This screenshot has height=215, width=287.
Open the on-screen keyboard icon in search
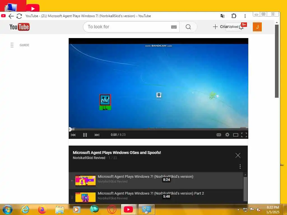(x=174, y=27)
